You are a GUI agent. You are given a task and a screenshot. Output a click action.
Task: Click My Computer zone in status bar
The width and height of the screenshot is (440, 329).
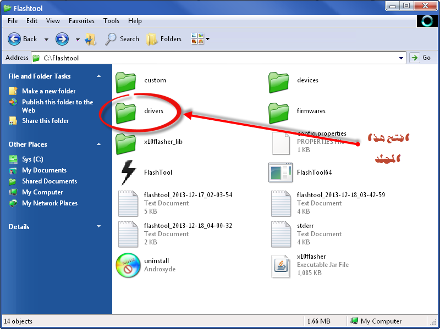[376, 321]
